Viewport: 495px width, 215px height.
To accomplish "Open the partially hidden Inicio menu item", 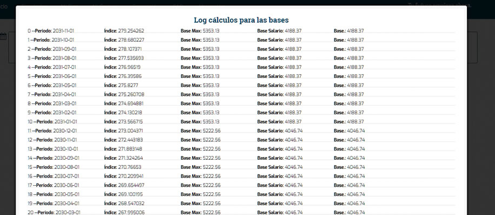I will click(x=4, y=6).
